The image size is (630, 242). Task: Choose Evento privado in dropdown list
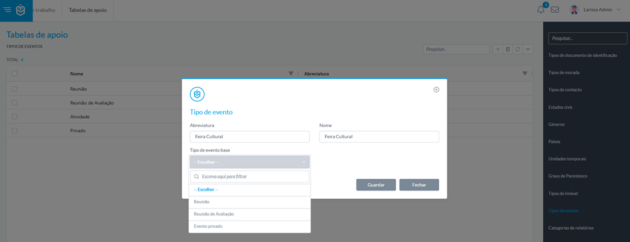(250, 227)
